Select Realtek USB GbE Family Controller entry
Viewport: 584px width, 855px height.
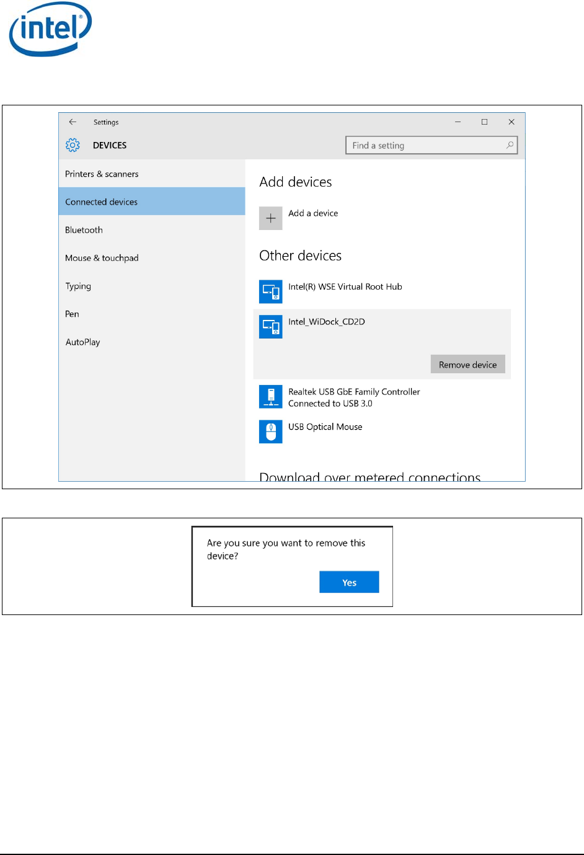(x=354, y=392)
